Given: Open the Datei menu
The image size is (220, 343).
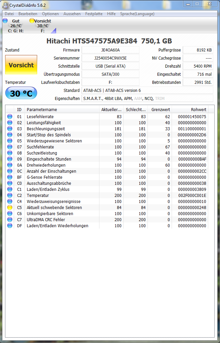Looking at the screenshot, I should point(9,14).
